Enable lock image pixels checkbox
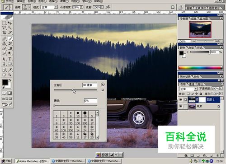 point(193,94)
